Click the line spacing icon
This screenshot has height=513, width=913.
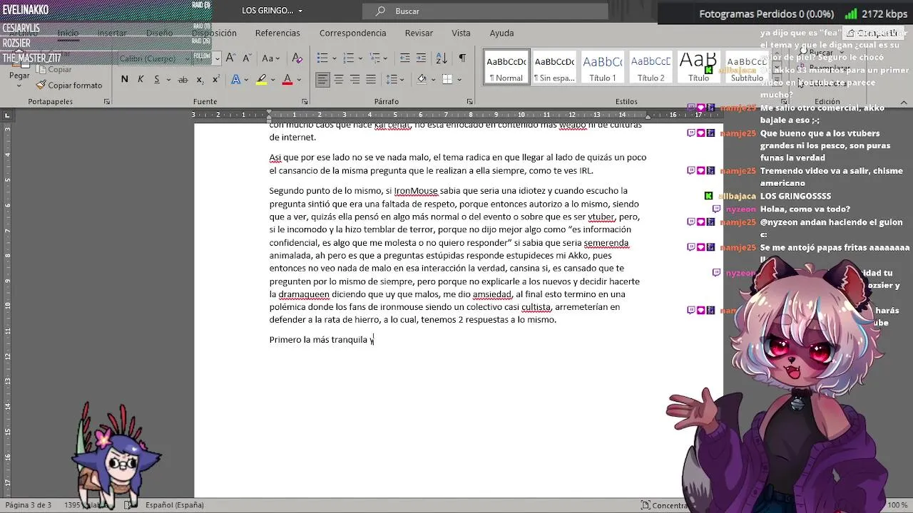tap(392, 79)
